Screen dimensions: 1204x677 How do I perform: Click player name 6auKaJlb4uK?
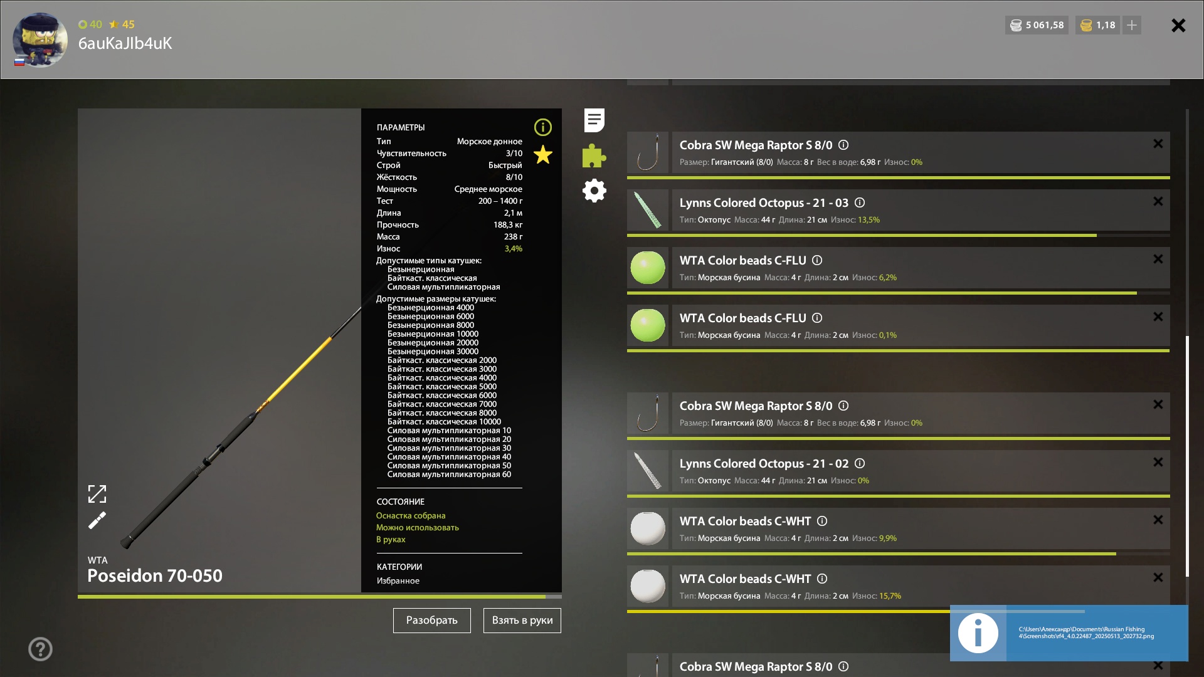point(125,43)
